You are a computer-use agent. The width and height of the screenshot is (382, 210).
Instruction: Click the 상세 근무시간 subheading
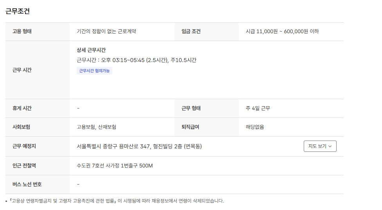(91, 50)
